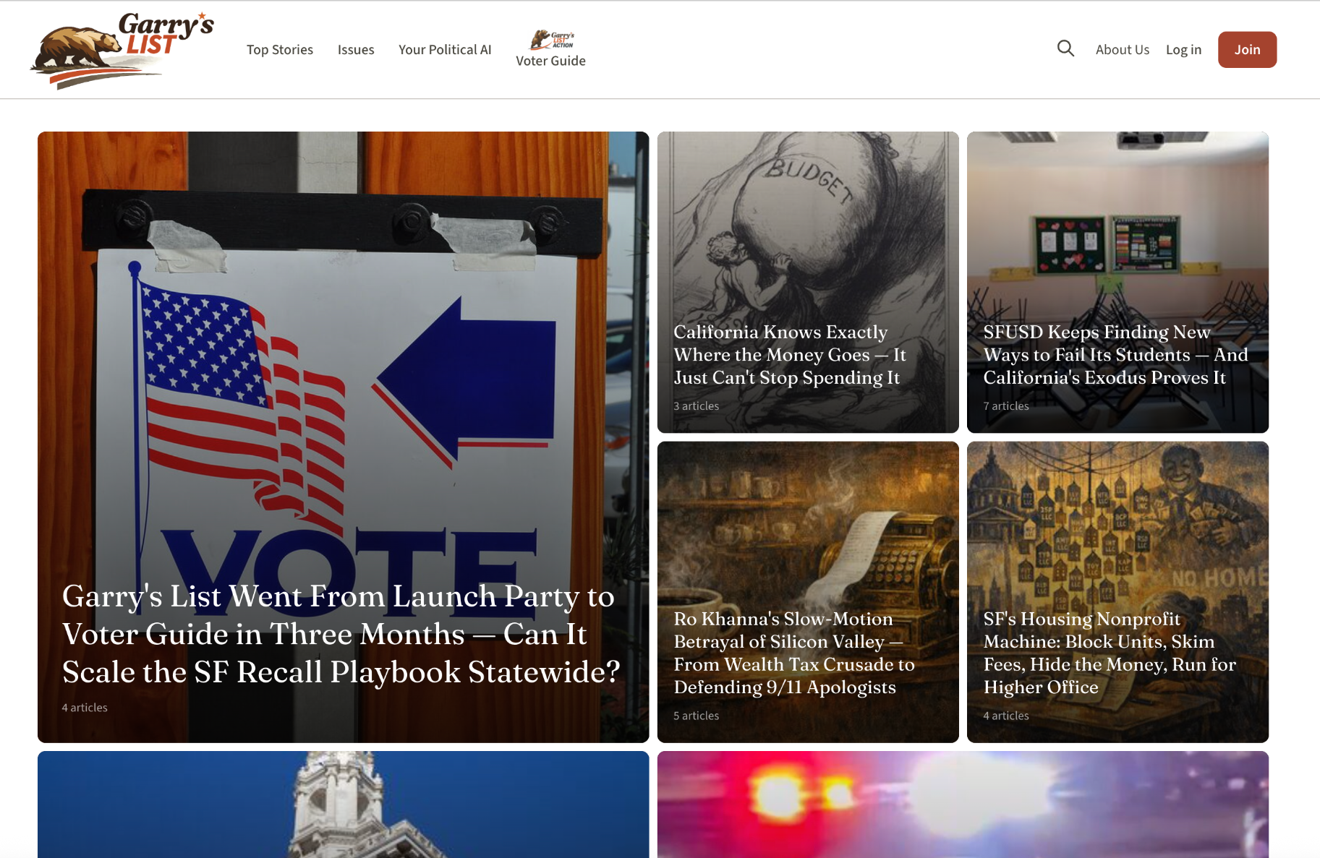The image size is (1320, 858).
Task: Click the red Join button
Action: pos(1247,49)
